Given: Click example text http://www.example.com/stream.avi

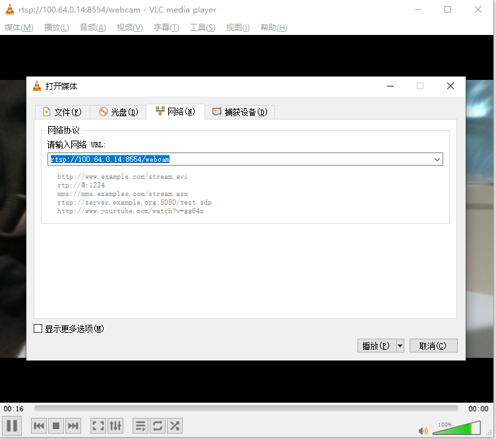Looking at the screenshot, I should (123, 177).
